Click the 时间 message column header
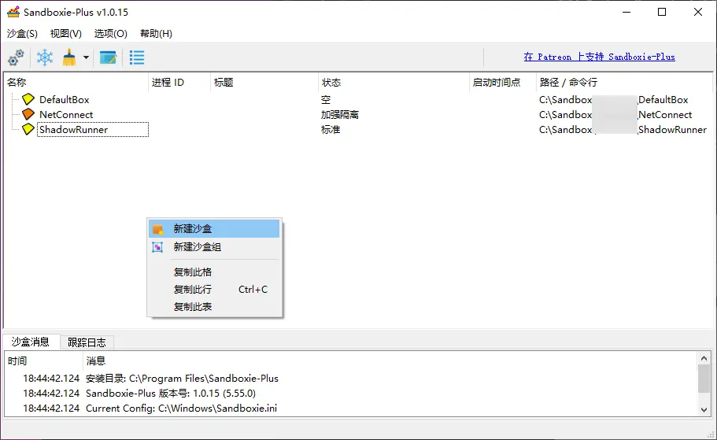The image size is (717, 440). 43,361
